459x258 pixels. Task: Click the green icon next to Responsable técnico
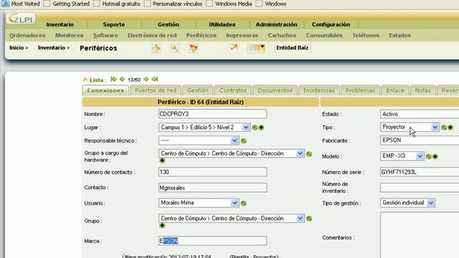[x=244, y=140]
